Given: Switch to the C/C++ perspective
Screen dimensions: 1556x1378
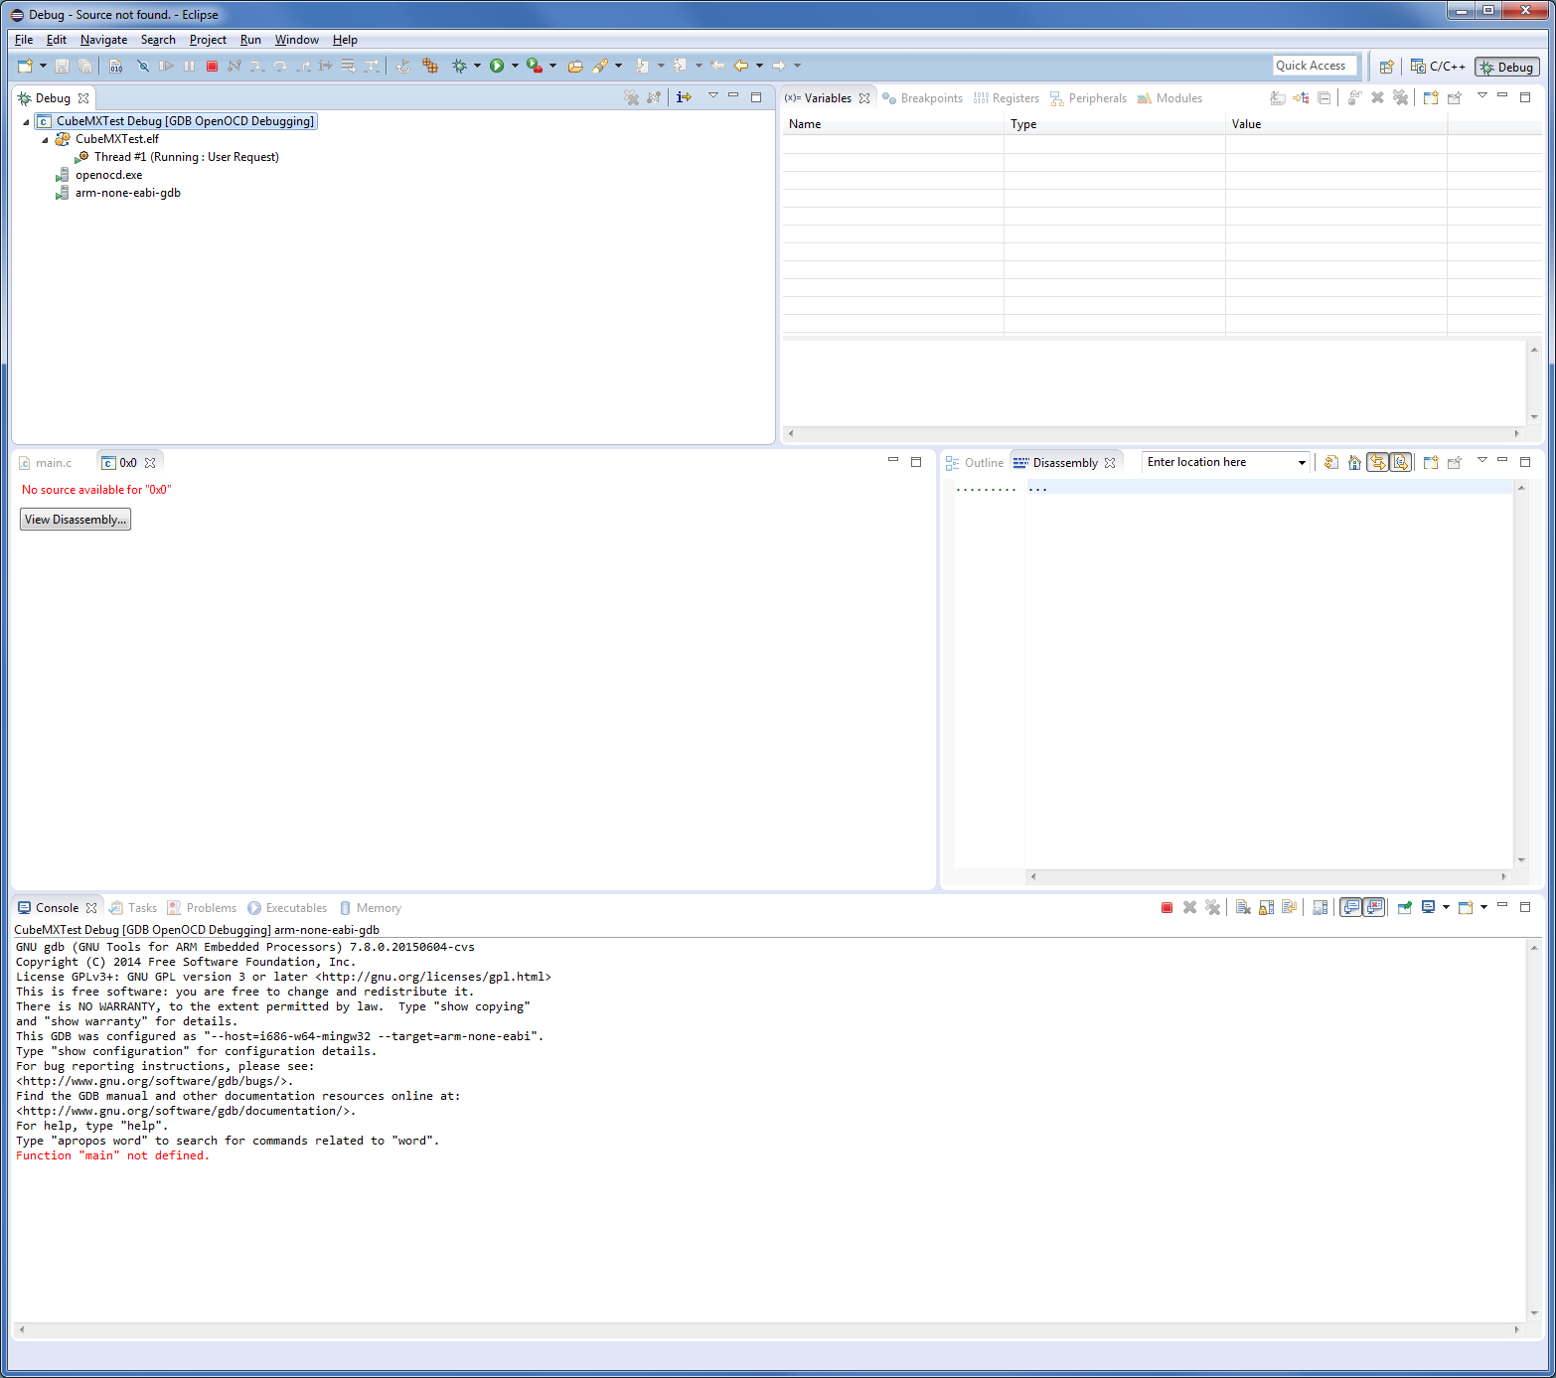Looking at the screenshot, I should point(1437,67).
